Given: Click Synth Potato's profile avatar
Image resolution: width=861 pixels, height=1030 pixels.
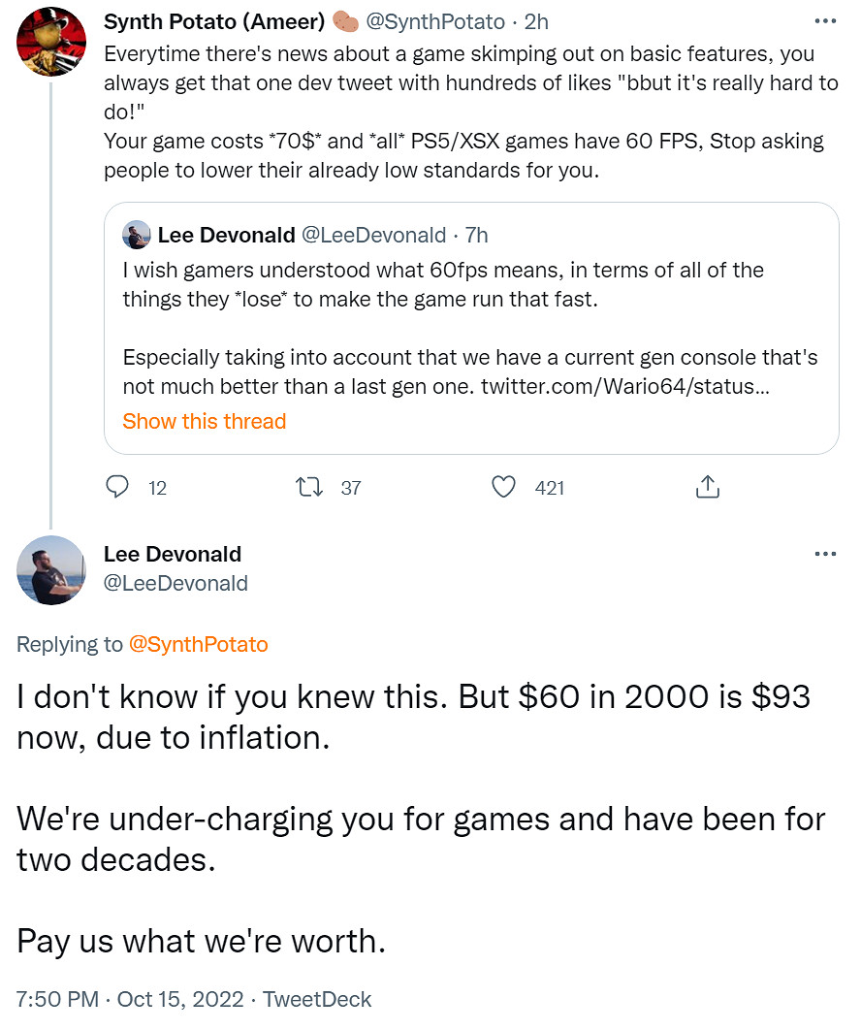Looking at the screenshot, I should pos(52,42).
